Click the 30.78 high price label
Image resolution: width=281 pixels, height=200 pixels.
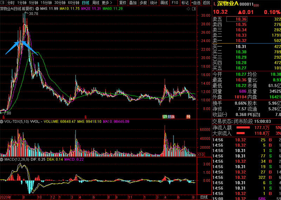click(x=33, y=13)
